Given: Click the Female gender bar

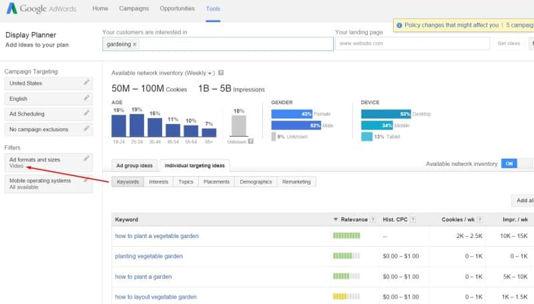Looking at the screenshot, I should [292, 114].
